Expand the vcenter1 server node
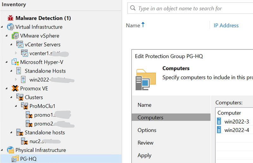253x163 pixels. pos(16,53)
